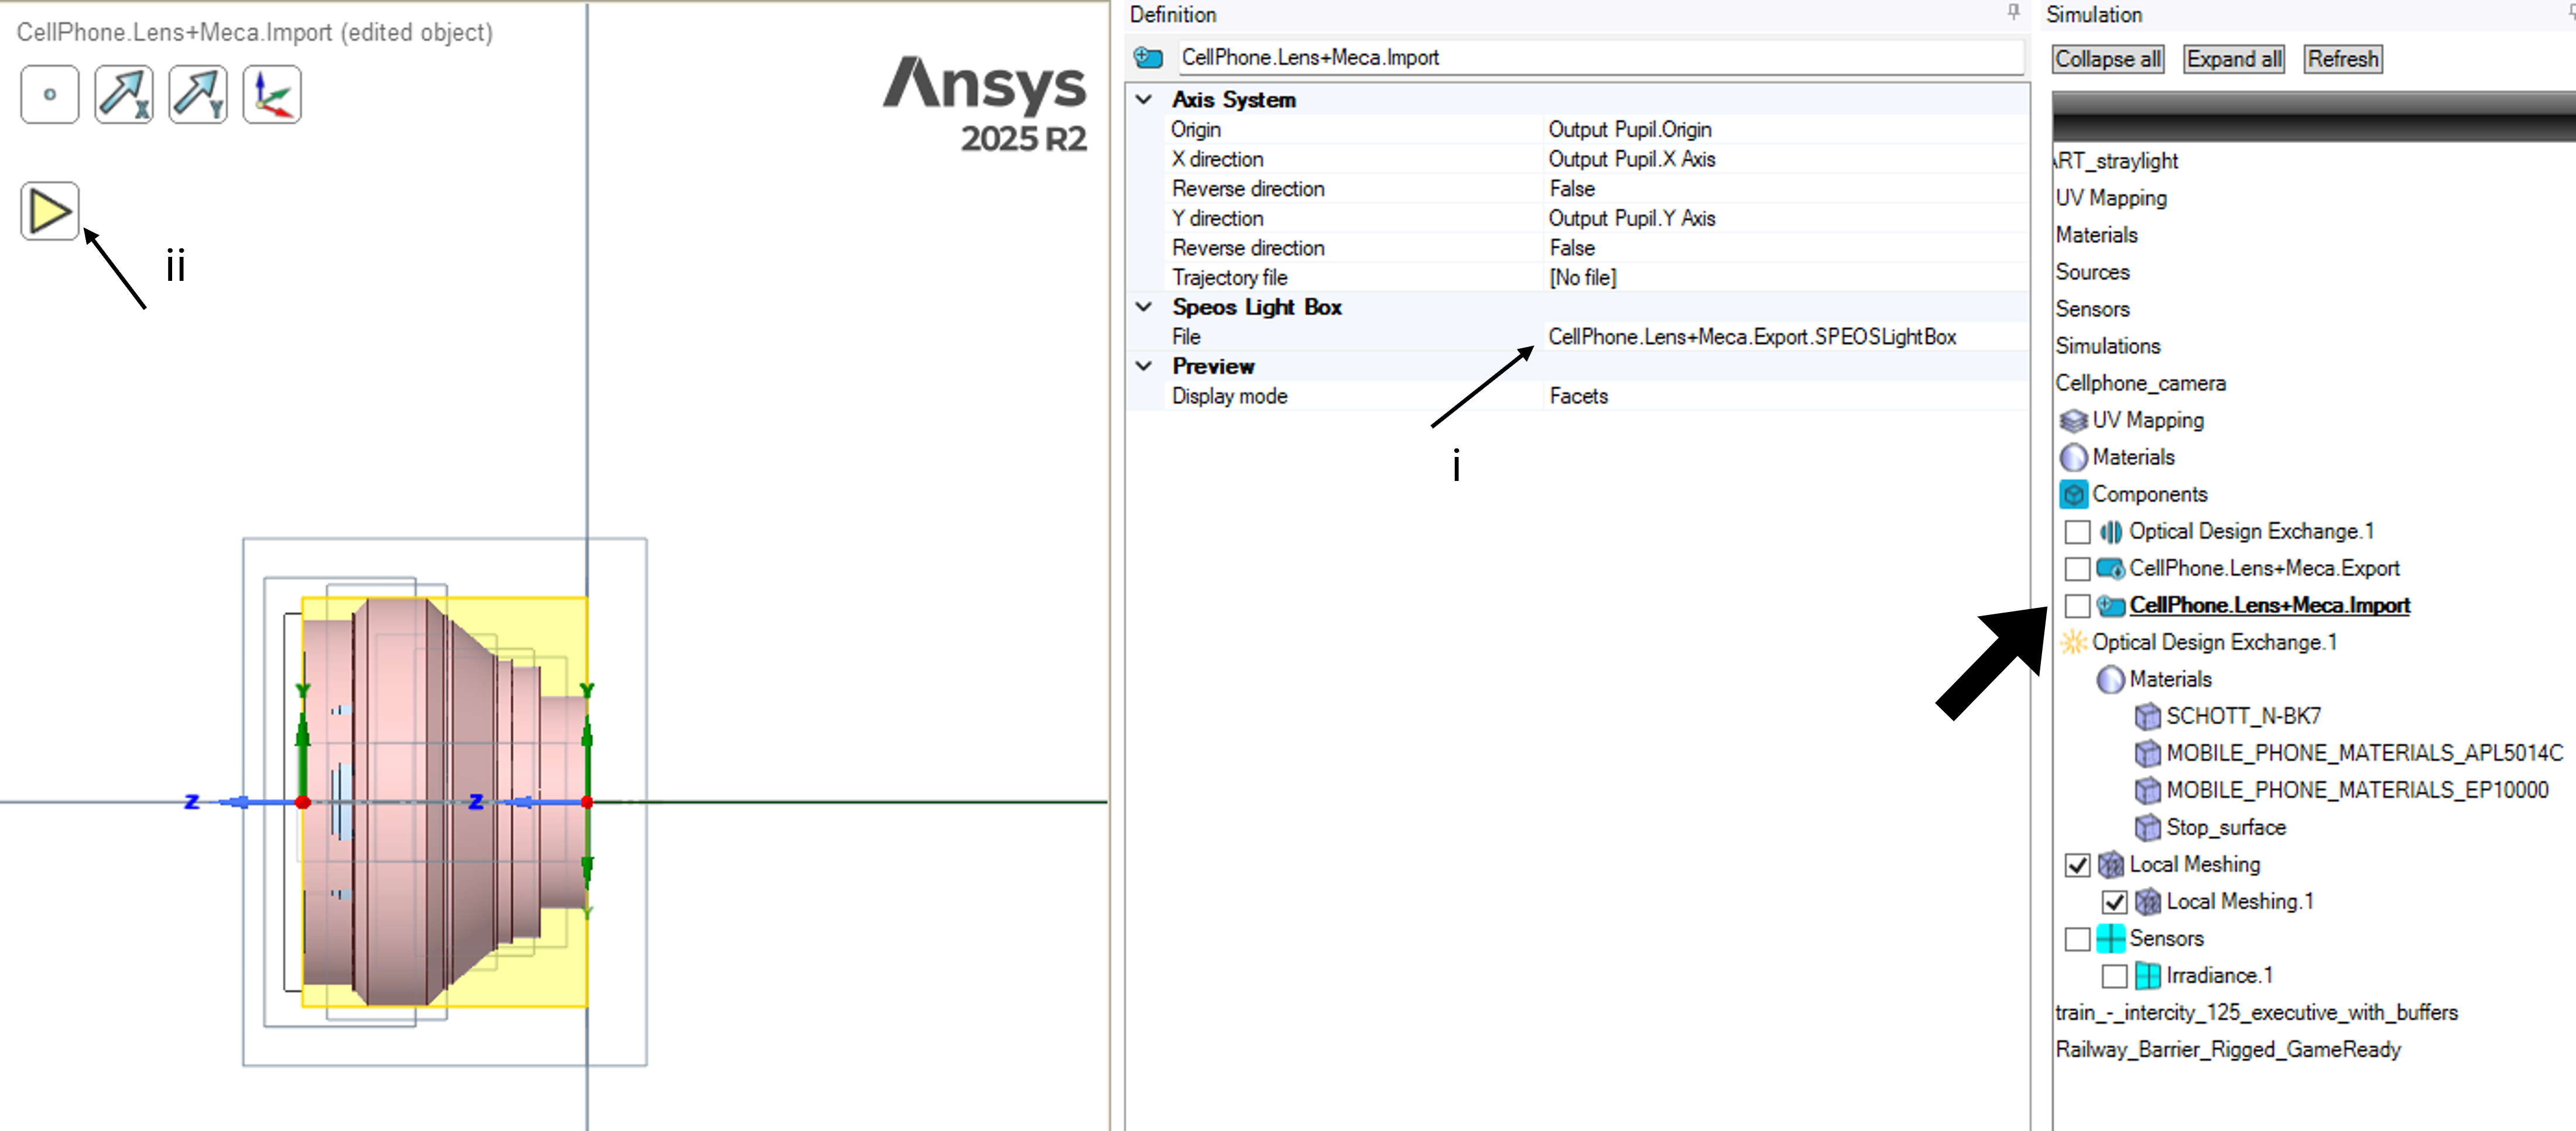Click the MOBILE_PHONE_MATERIALS_APL5014C cube icon
Screen dimensions: 2576x1131
2147,754
